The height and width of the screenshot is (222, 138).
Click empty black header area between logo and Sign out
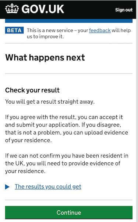(89, 9)
